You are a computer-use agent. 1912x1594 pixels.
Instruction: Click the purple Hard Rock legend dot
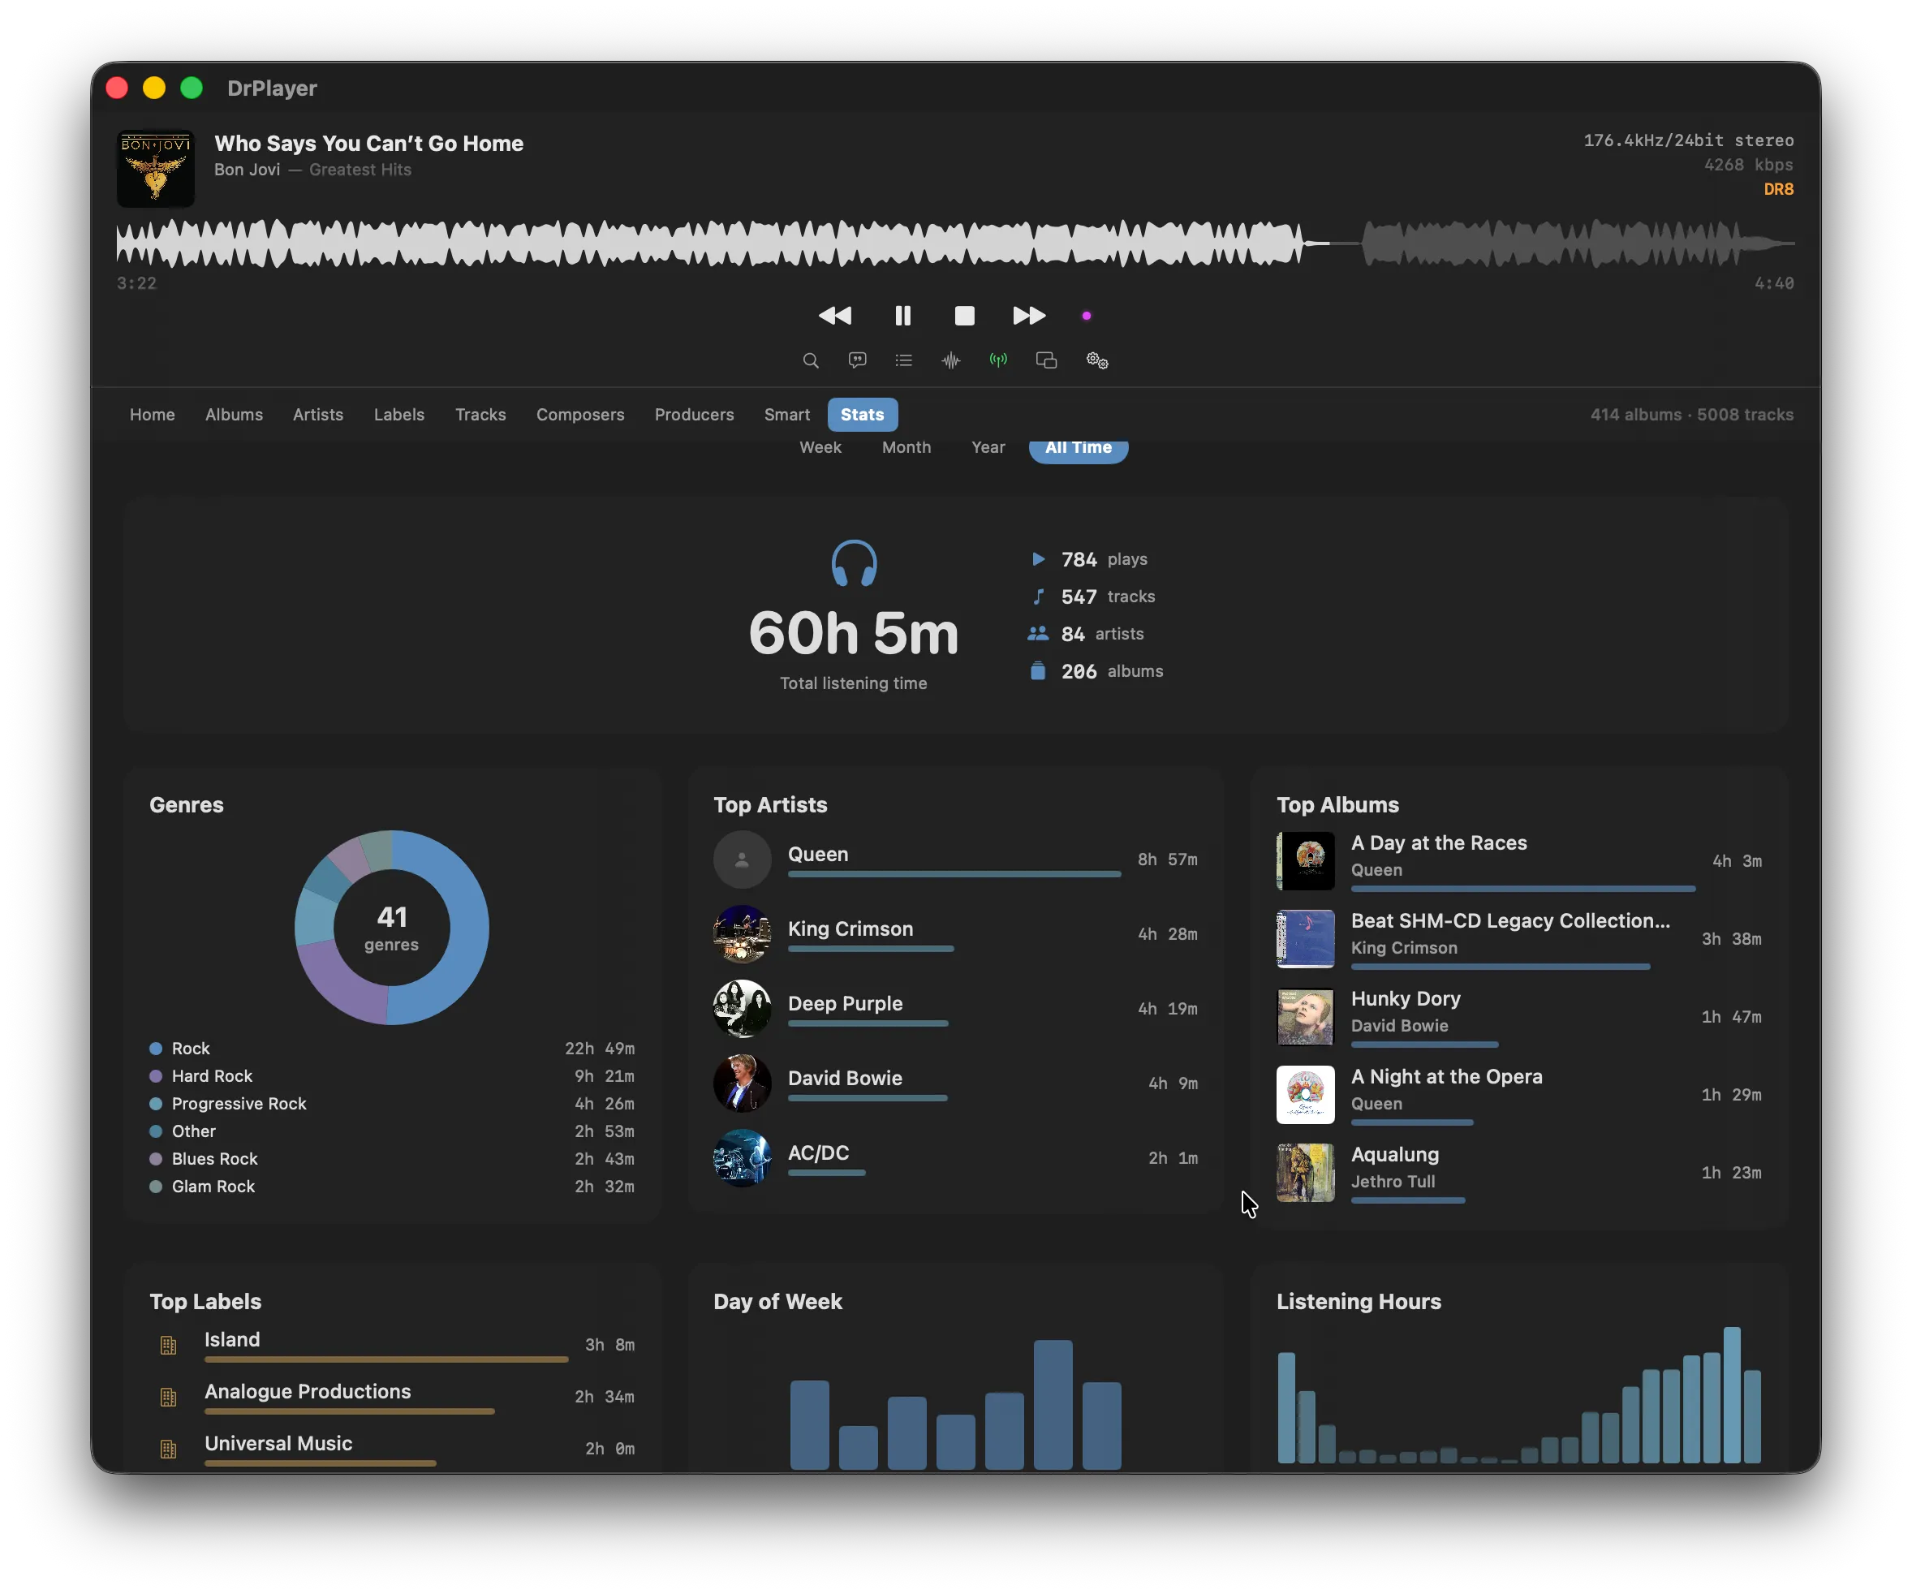[156, 1076]
